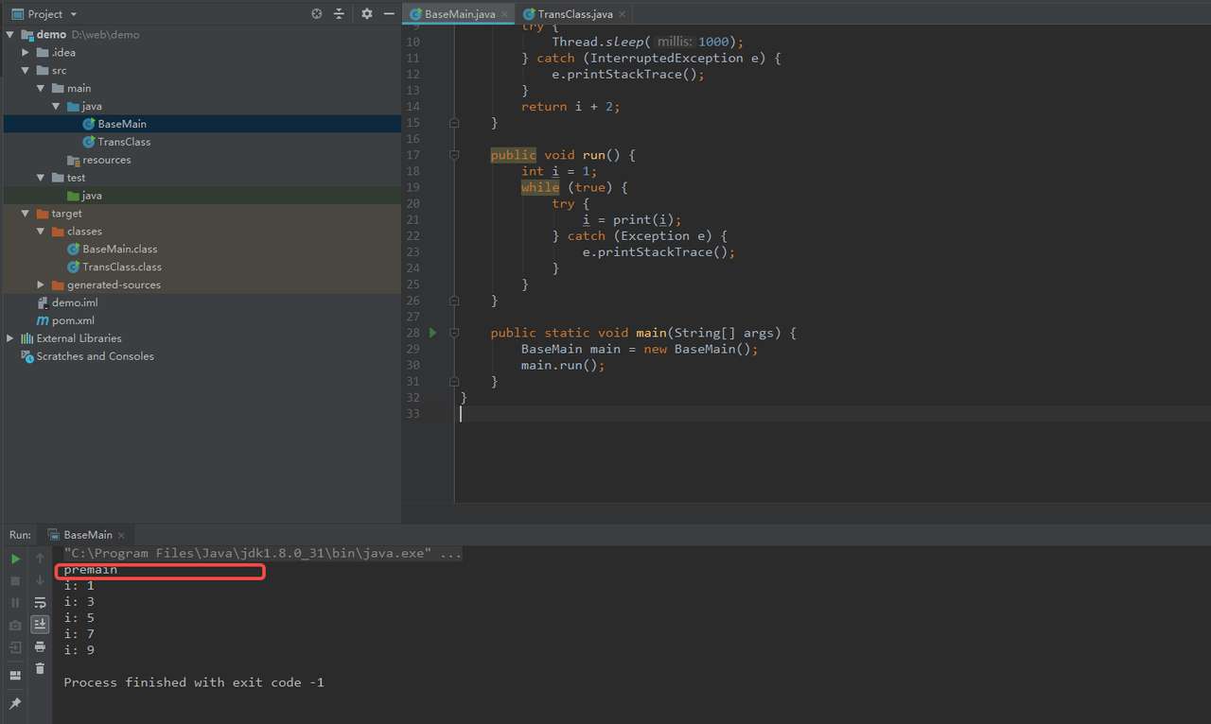Open Project panel settings gear

[x=367, y=14]
